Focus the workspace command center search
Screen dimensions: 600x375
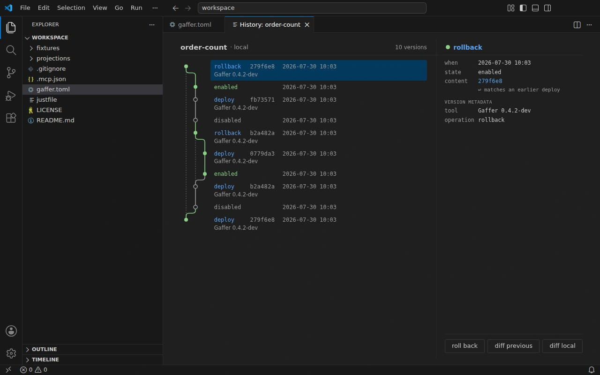tap(312, 8)
